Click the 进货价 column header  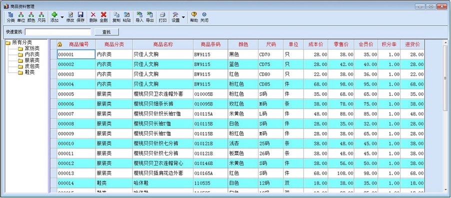click(x=412, y=44)
